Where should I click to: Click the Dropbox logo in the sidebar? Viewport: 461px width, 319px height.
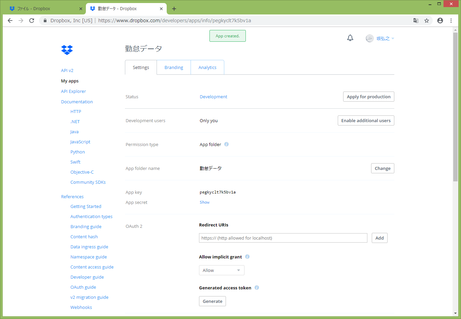click(67, 50)
